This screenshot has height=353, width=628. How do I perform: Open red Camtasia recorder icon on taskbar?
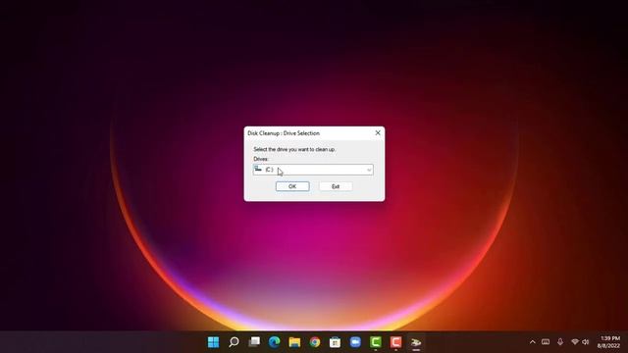click(395, 342)
